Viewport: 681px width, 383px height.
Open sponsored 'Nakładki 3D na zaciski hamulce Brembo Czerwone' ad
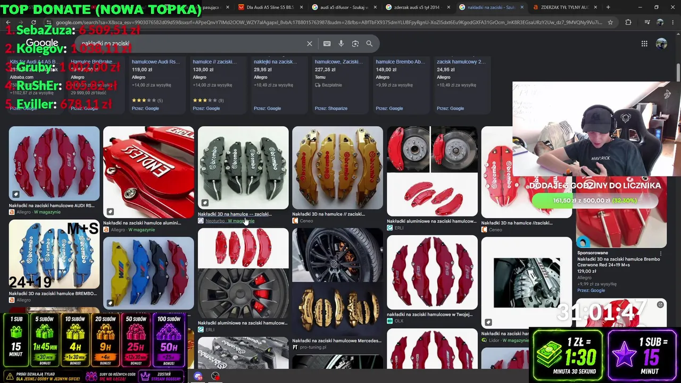click(619, 262)
